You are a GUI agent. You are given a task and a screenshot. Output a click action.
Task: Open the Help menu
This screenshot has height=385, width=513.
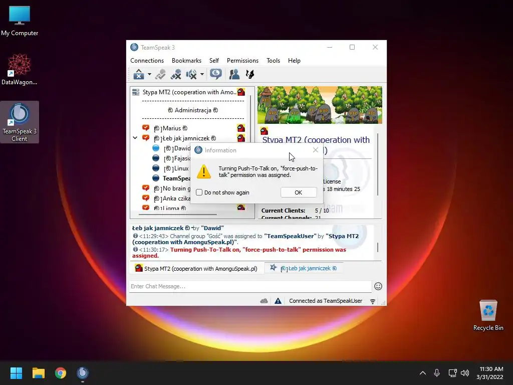pos(294,61)
